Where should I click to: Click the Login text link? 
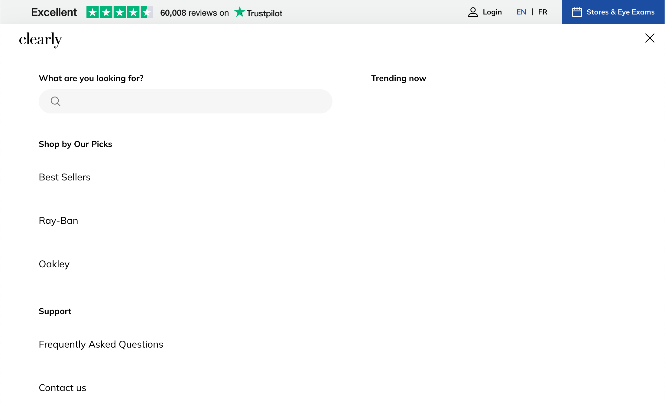click(492, 12)
